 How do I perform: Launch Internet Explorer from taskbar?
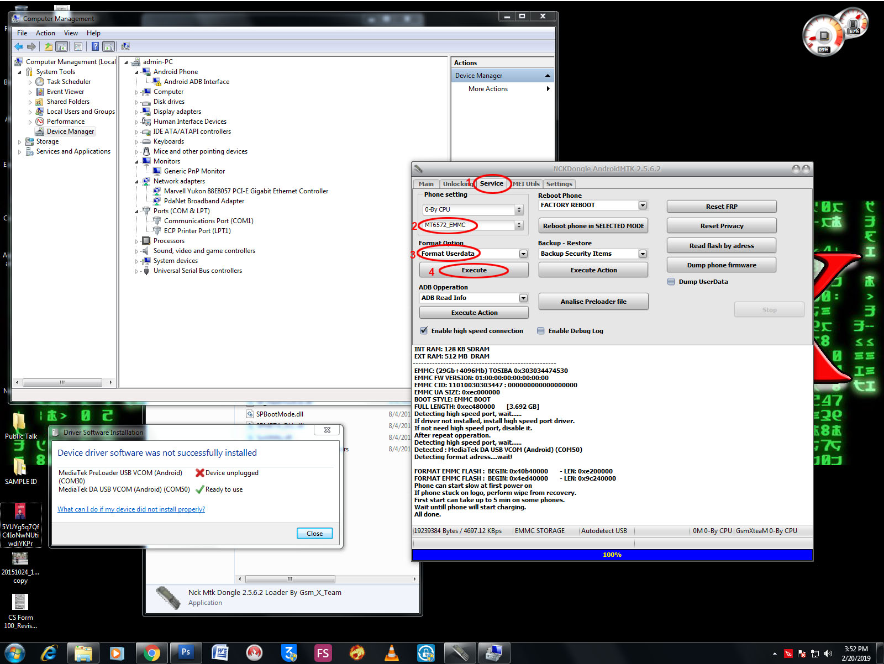tap(49, 653)
